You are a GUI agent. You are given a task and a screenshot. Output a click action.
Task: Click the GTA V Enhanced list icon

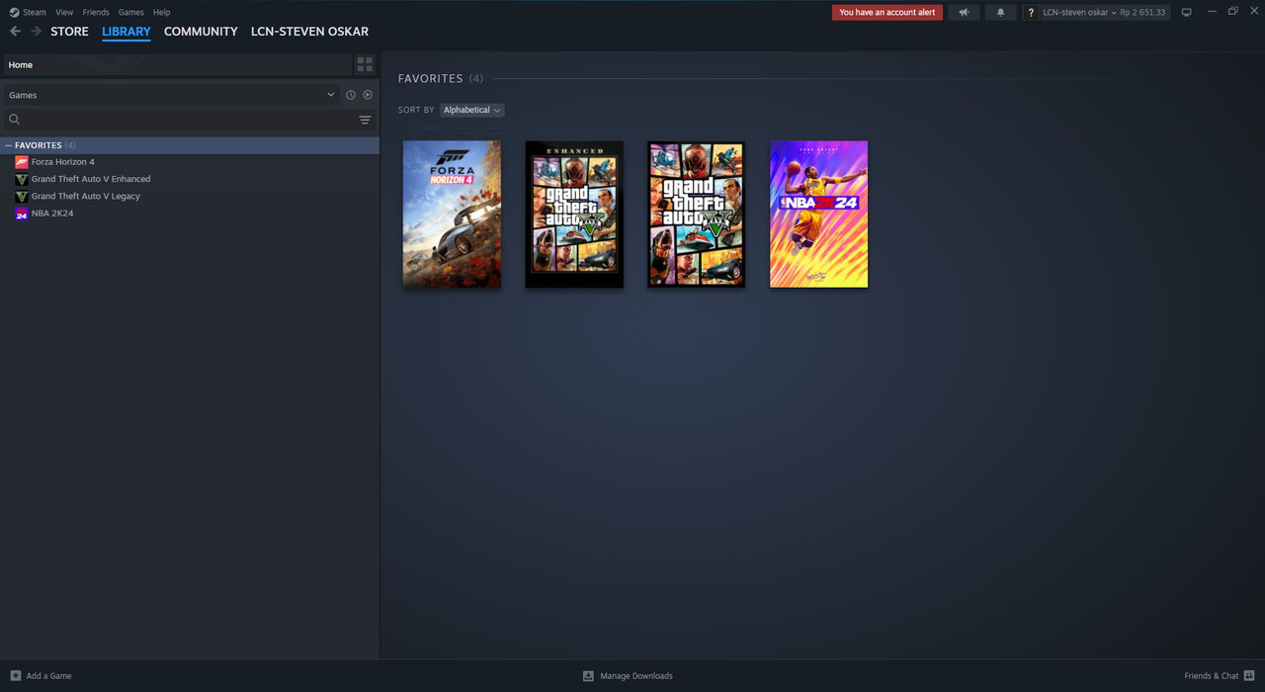point(22,179)
